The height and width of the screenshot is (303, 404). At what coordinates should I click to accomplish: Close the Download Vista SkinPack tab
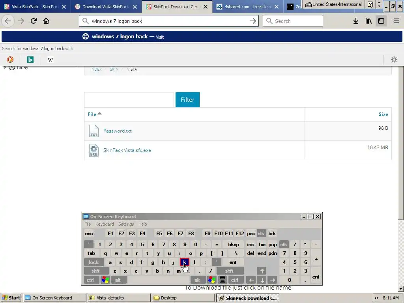tap(135, 7)
